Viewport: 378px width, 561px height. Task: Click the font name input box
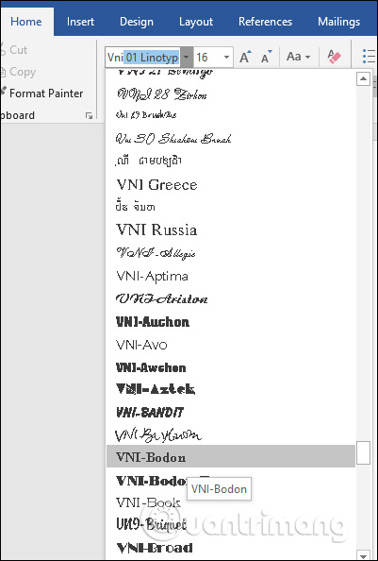pyautogui.click(x=143, y=57)
